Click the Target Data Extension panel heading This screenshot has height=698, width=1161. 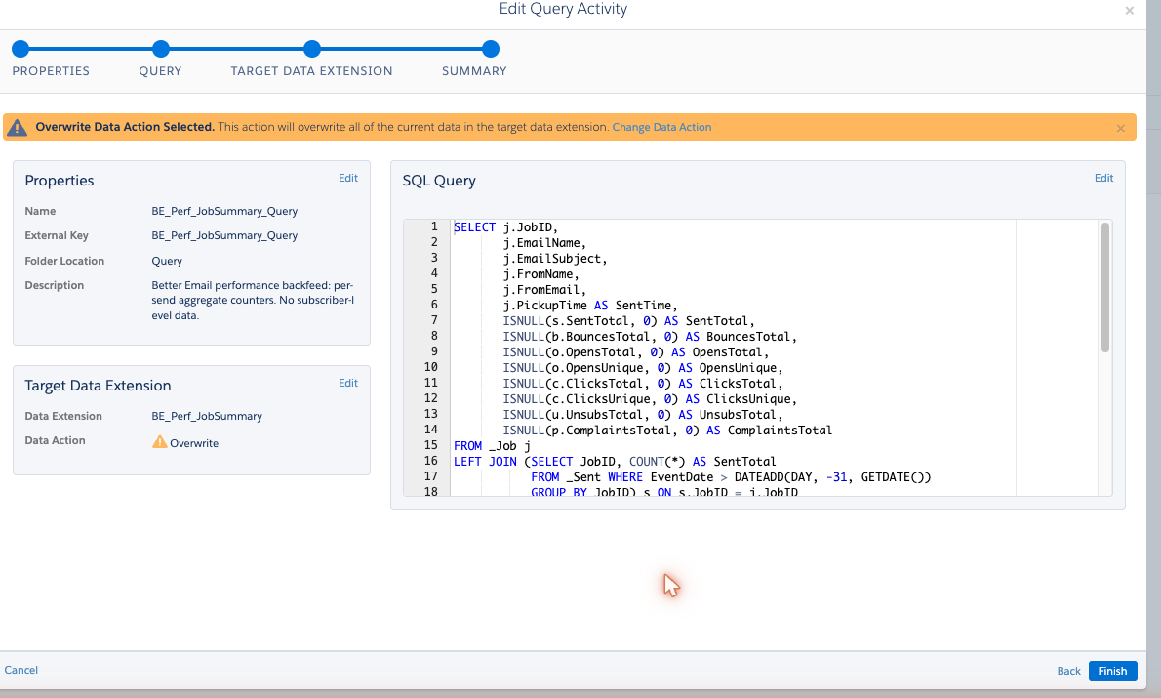98,386
